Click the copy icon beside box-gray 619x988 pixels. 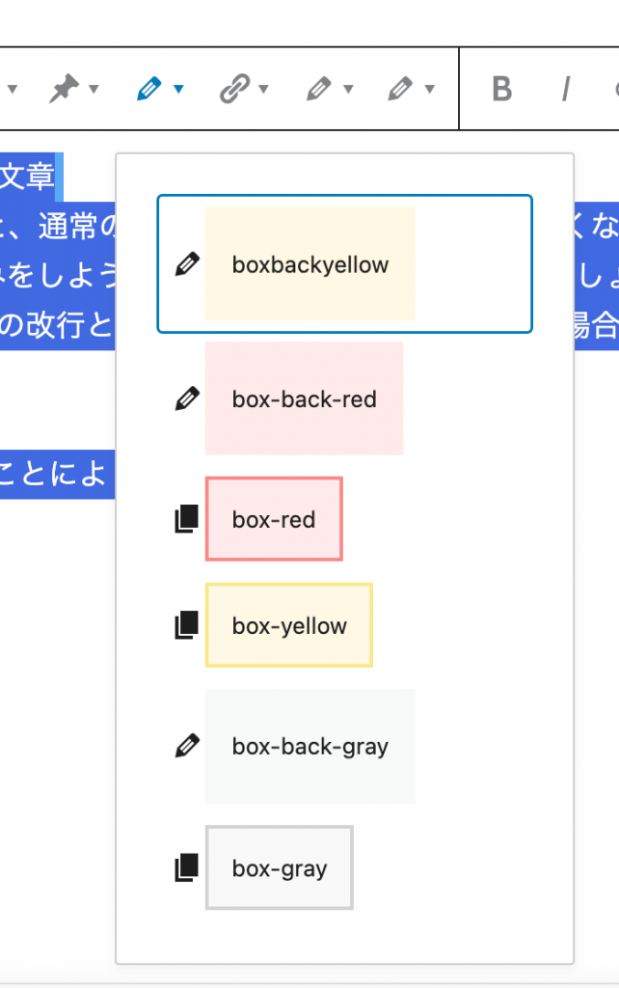[x=186, y=867]
